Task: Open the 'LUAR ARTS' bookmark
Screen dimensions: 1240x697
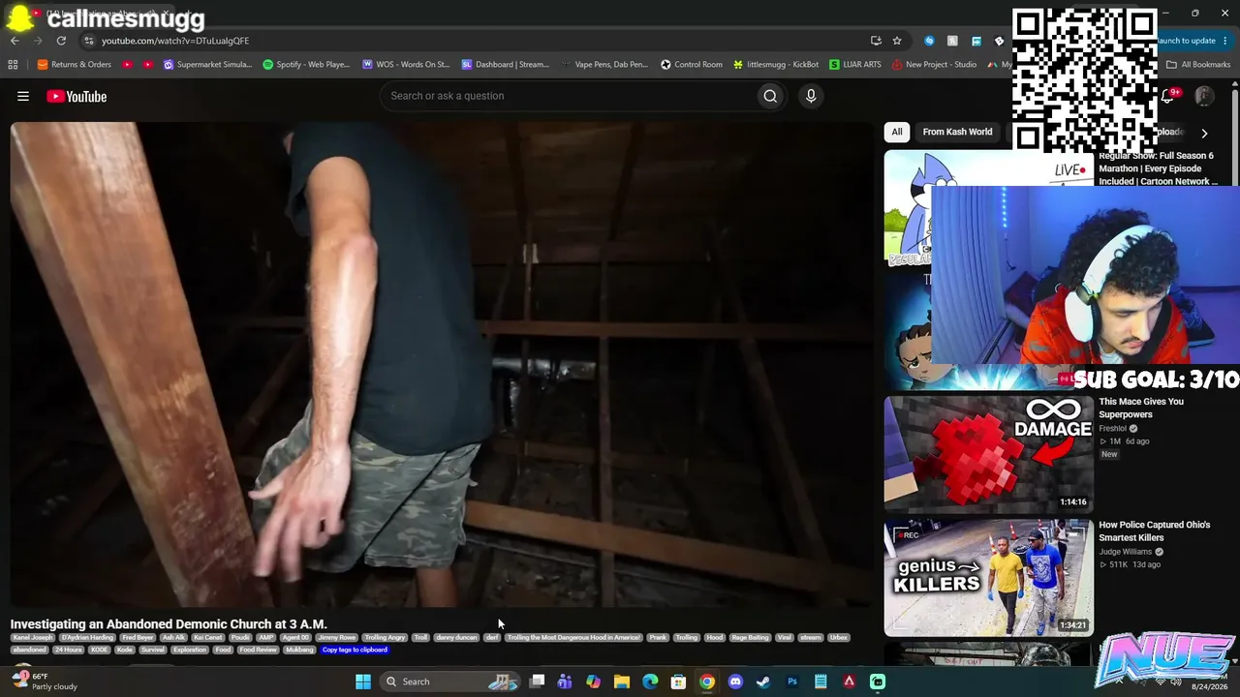Action: pos(854,65)
